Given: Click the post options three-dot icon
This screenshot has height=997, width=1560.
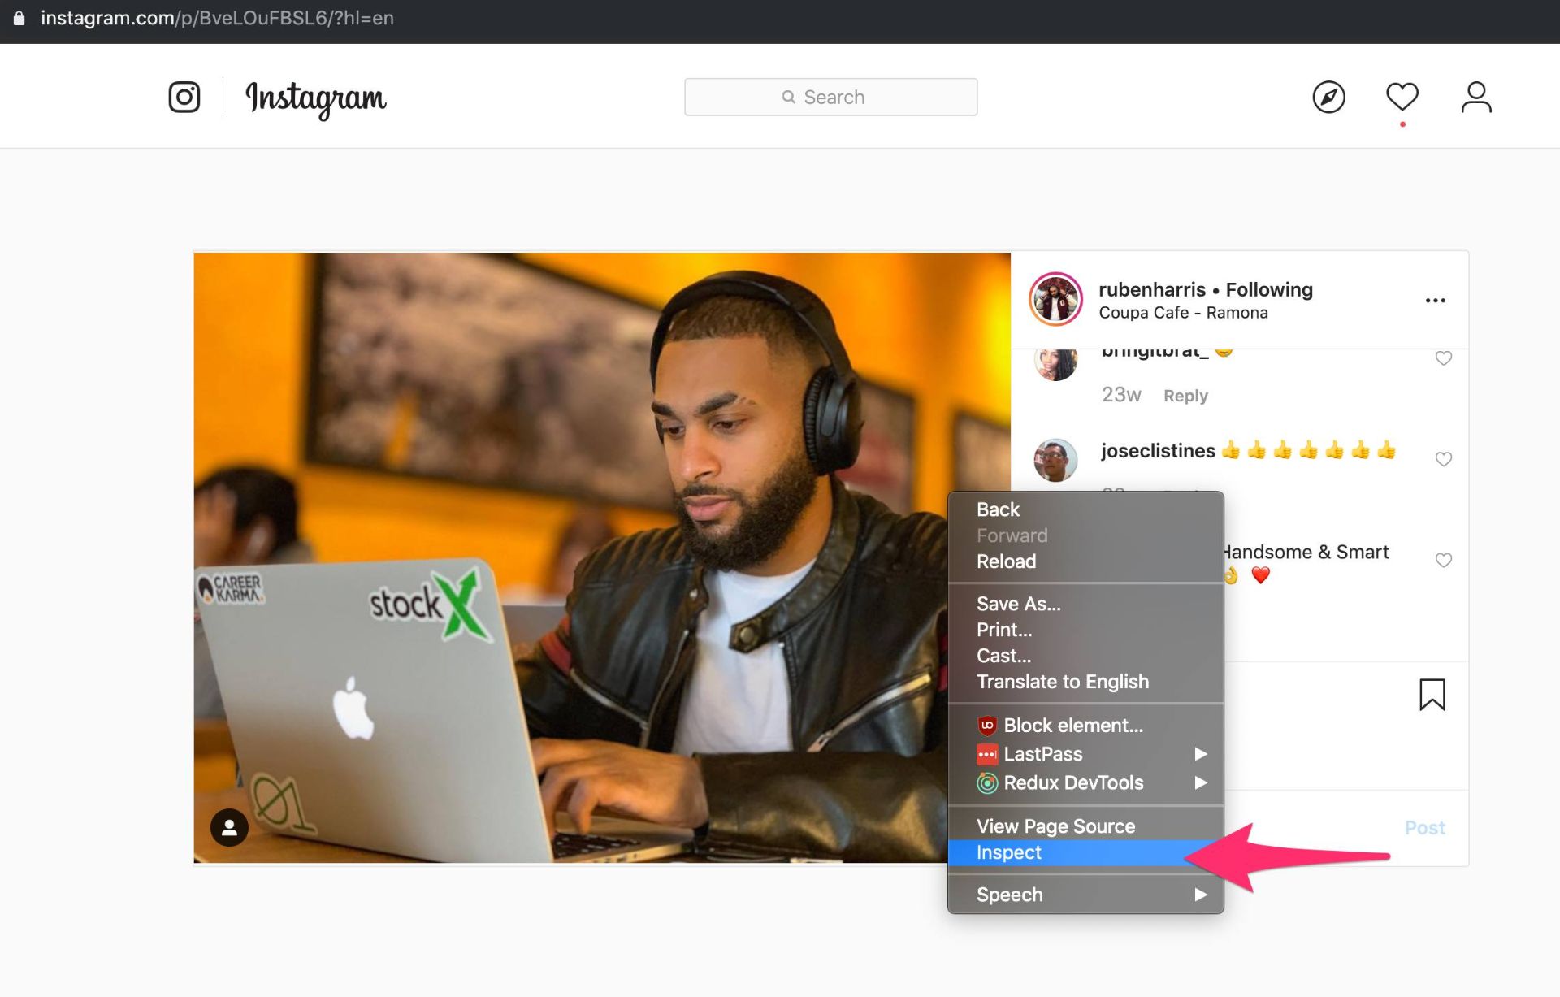Looking at the screenshot, I should (x=1434, y=300).
